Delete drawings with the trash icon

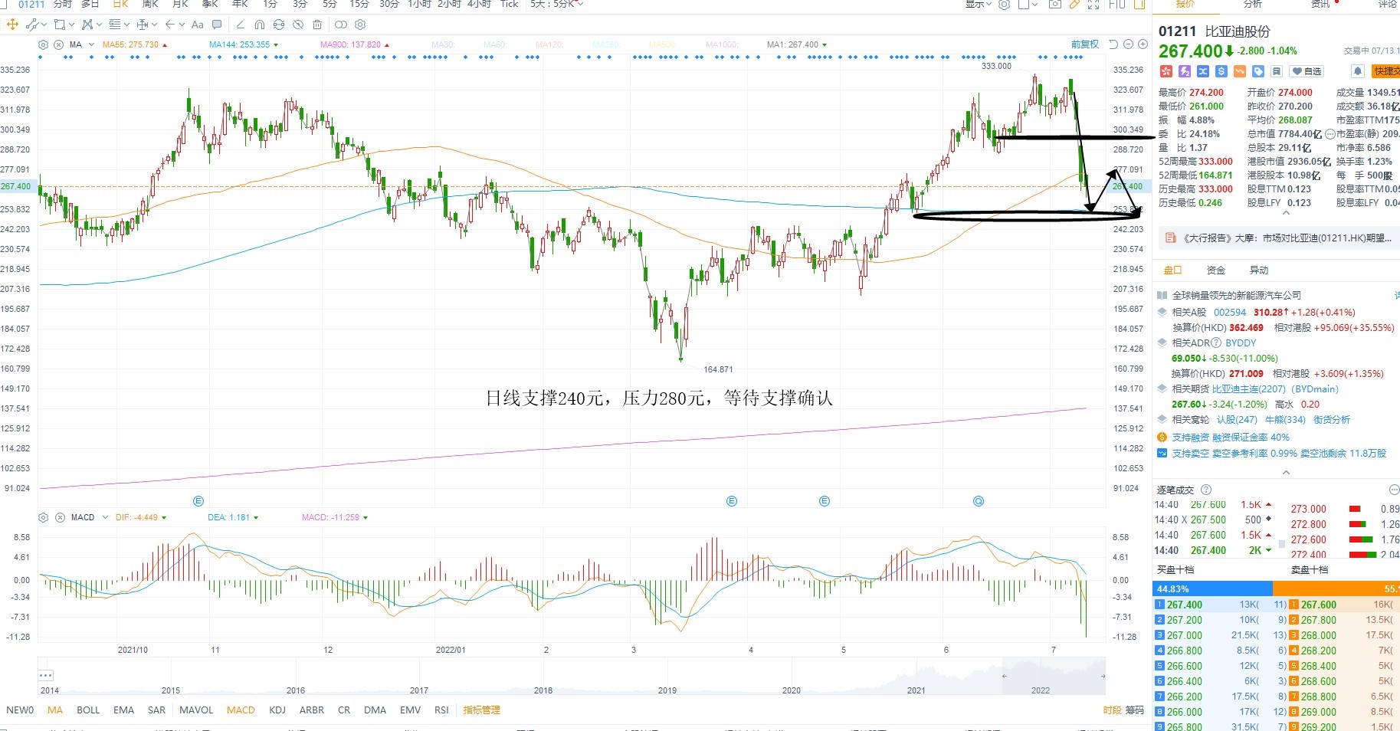(x=317, y=25)
